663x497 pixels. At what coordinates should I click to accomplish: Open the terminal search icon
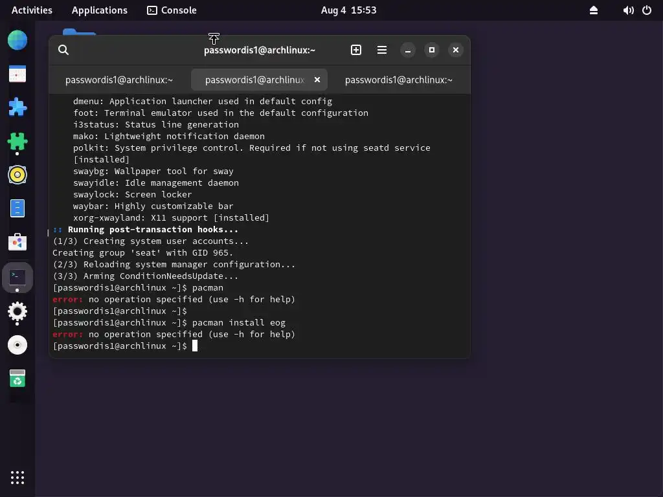63,50
